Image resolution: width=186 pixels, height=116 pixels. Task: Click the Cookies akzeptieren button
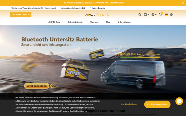pos(157,104)
